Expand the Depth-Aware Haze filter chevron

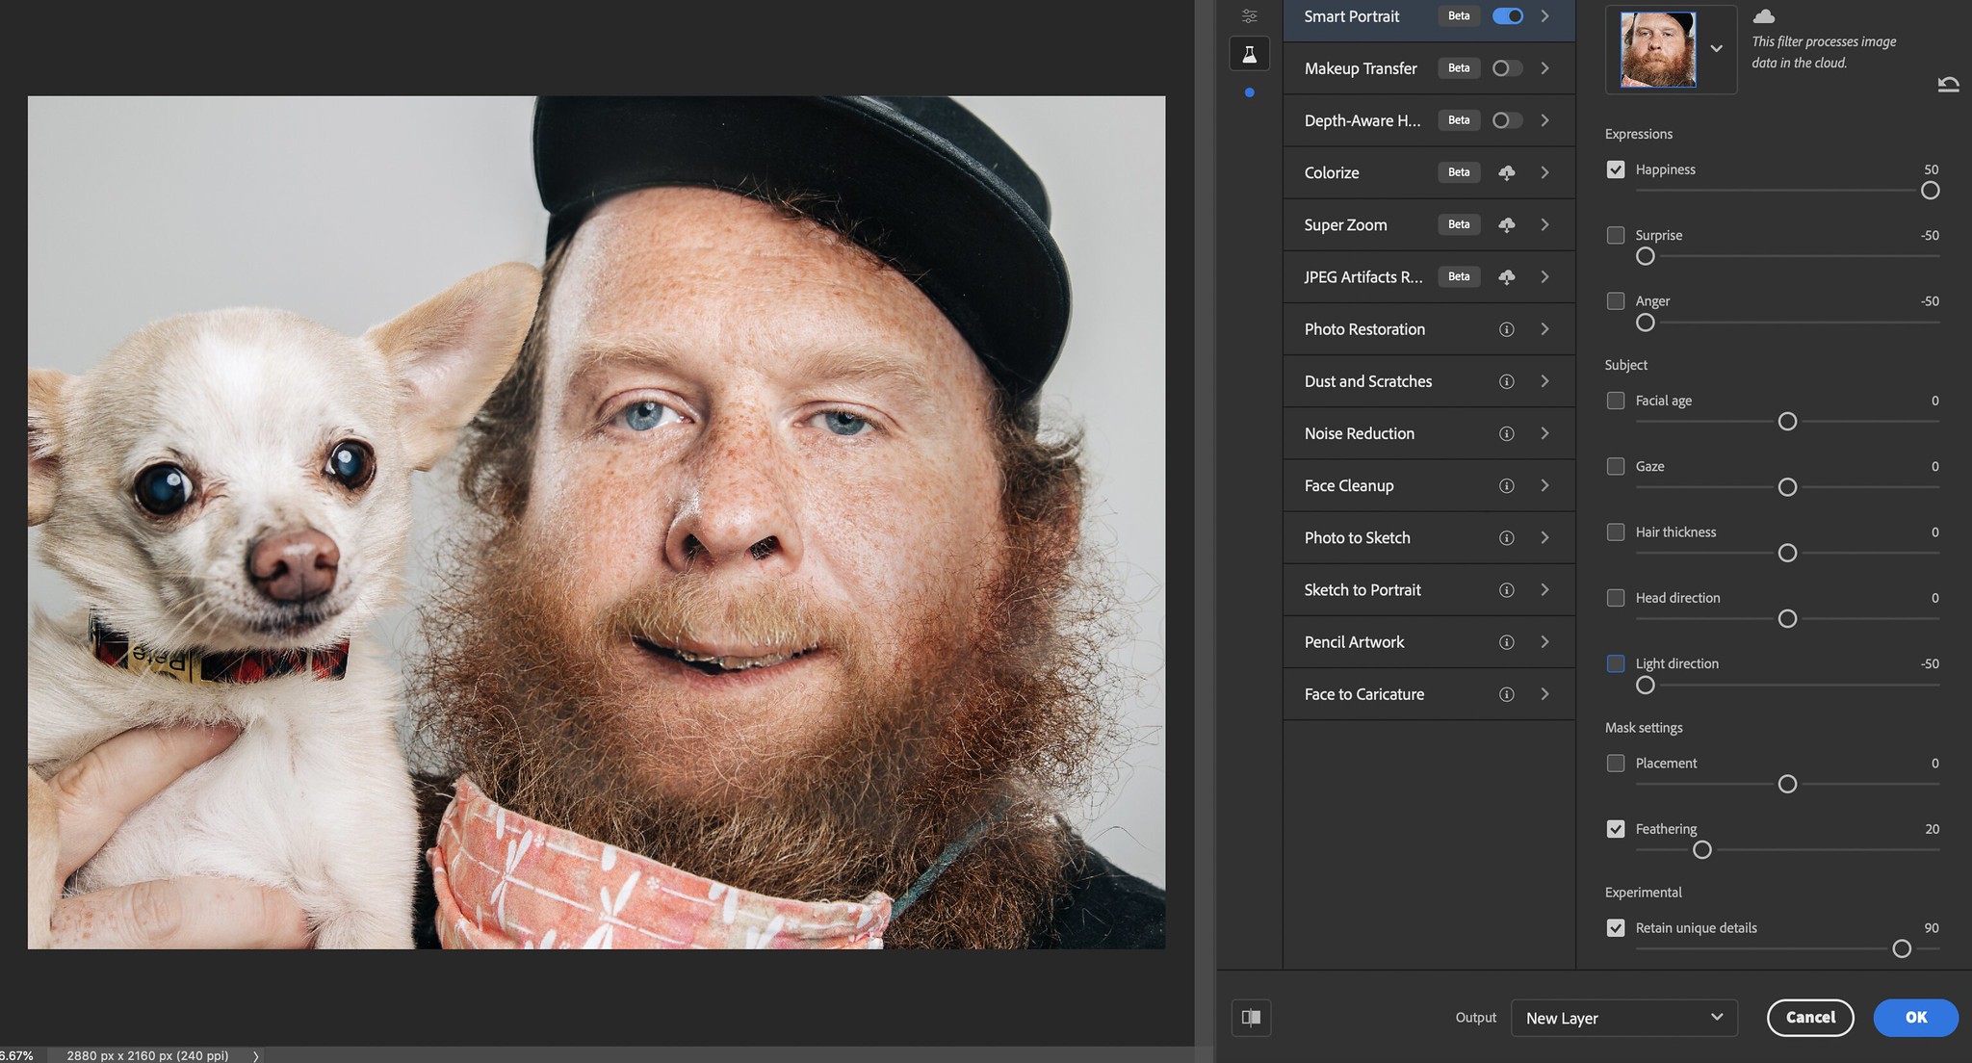click(x=1544, y=120)
